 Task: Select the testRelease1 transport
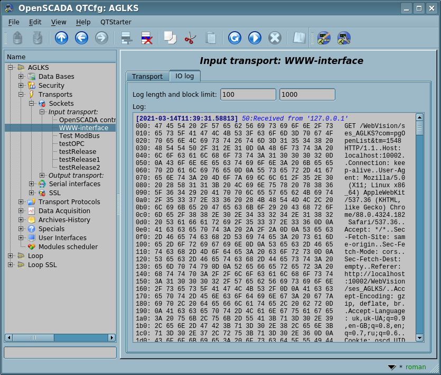coord(79,159)
